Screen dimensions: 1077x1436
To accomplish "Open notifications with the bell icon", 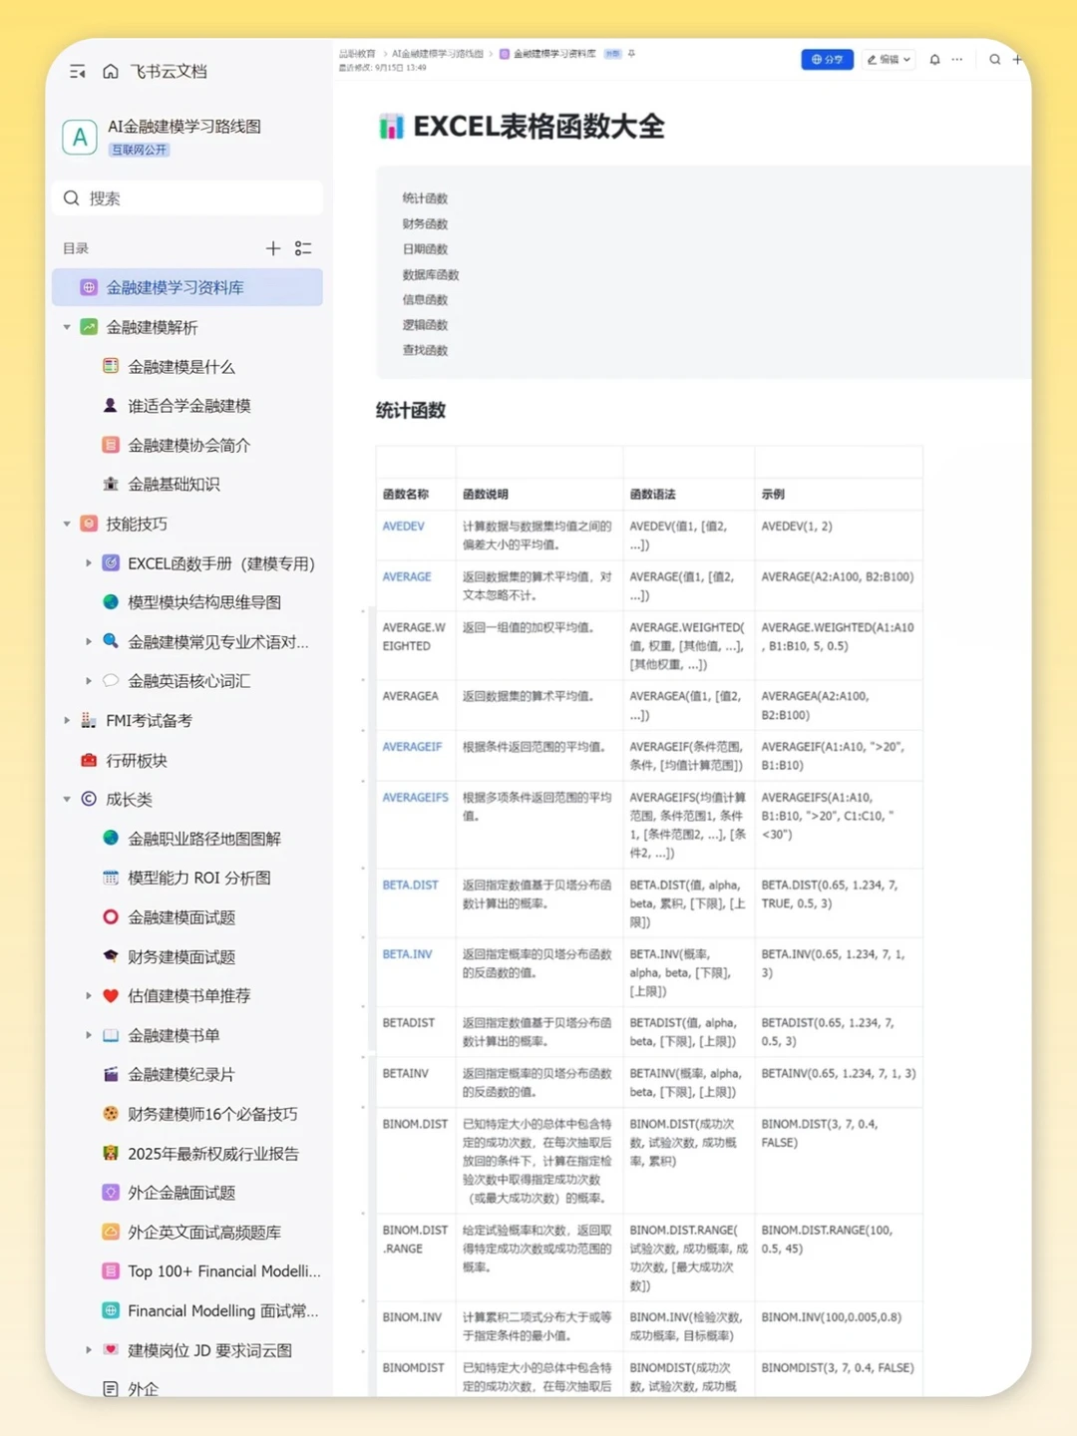I will point(933,60).
